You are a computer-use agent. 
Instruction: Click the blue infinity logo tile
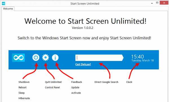[x=18, y=58]
